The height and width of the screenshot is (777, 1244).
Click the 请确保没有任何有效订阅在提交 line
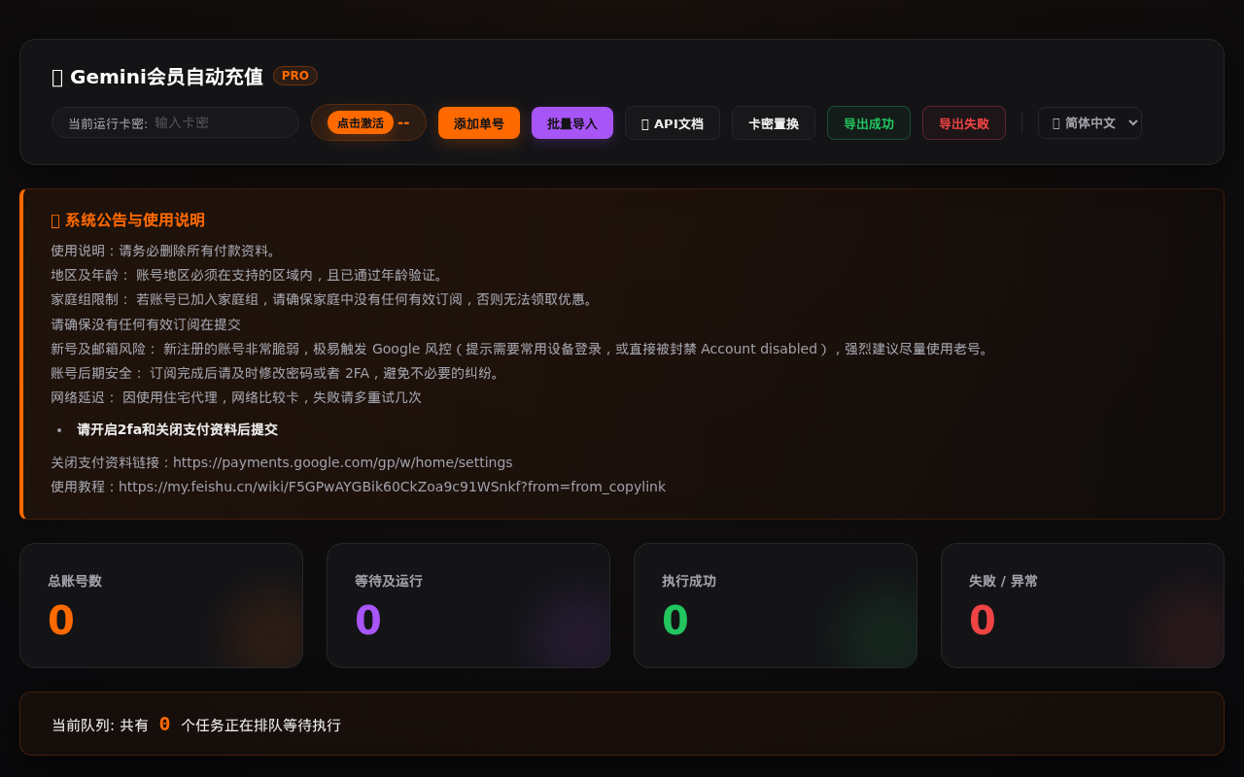click(x=146, y=324)
